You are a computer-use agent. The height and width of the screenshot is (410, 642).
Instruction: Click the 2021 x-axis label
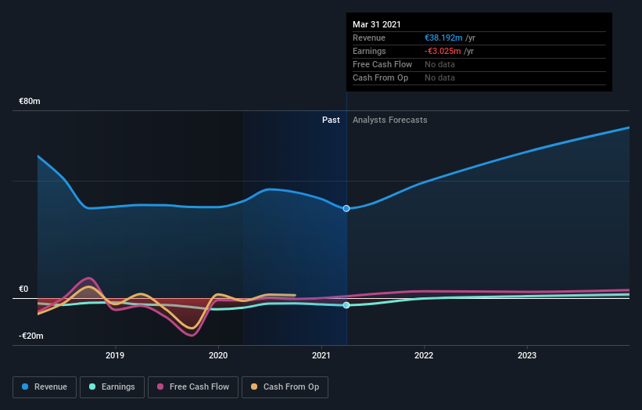321,355
